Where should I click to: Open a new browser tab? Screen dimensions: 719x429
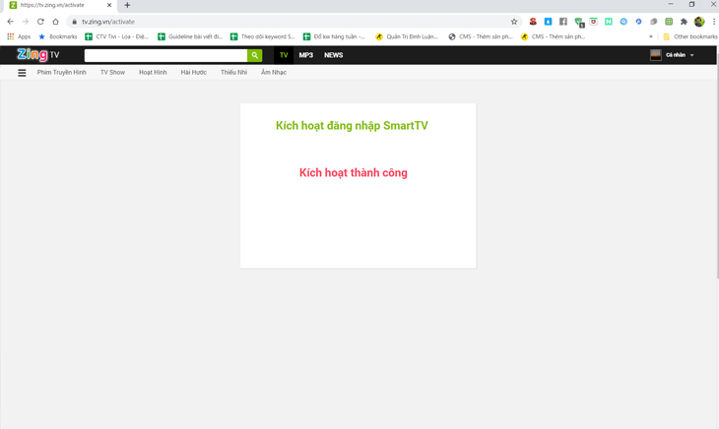click(127, 5)
